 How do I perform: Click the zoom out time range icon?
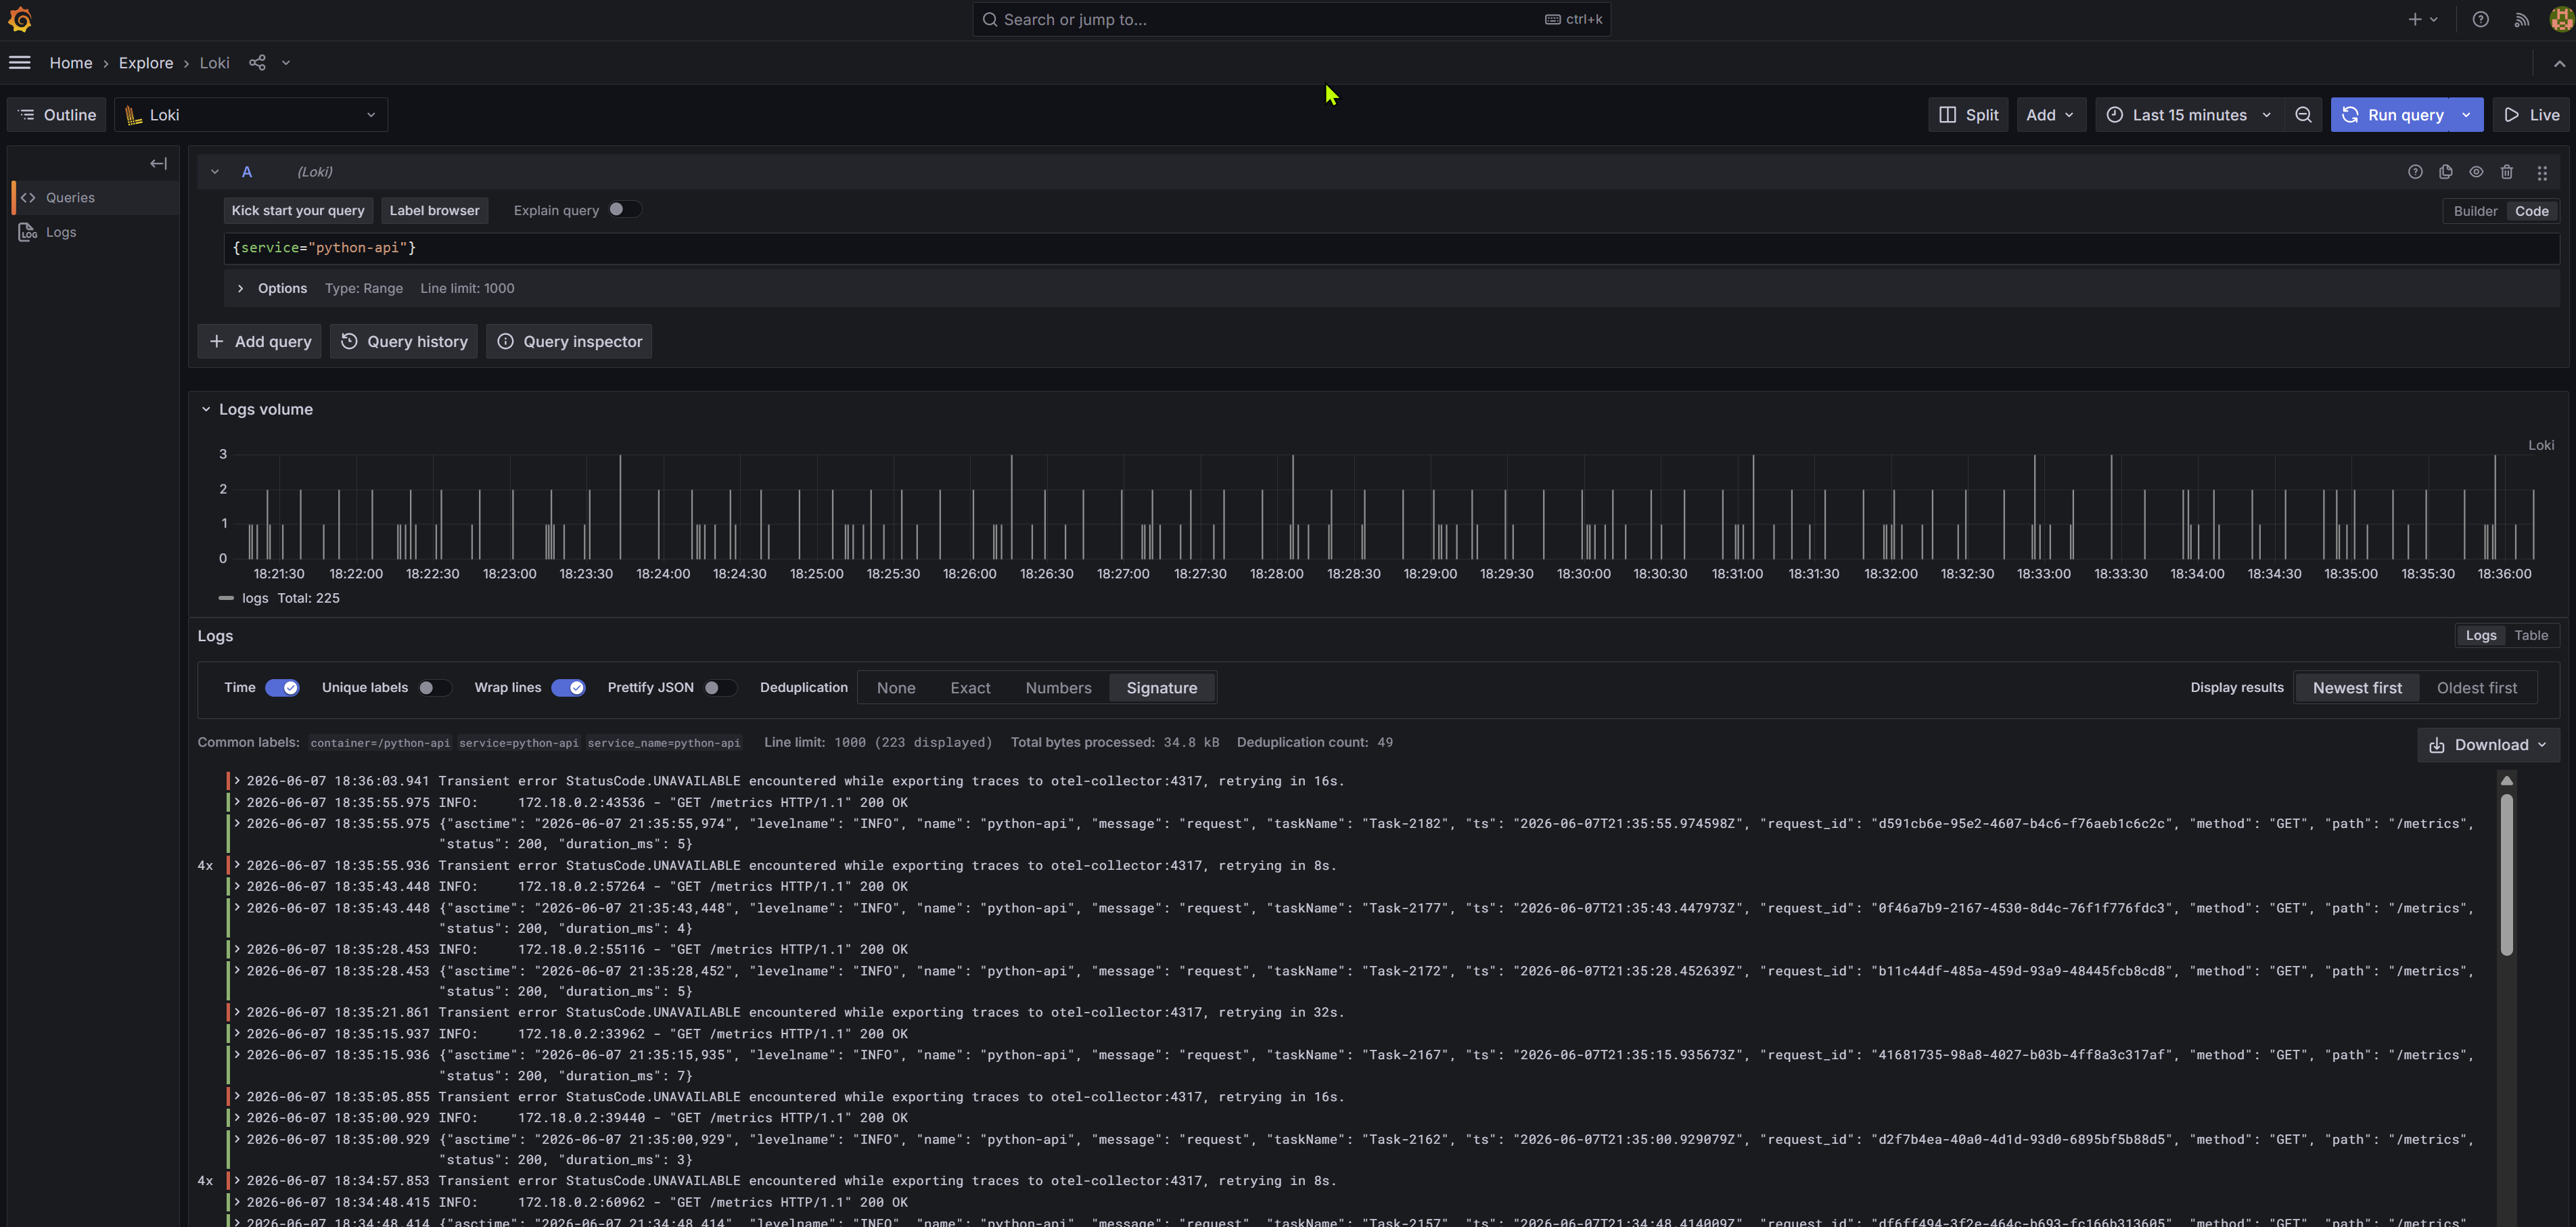(2303, 115)
